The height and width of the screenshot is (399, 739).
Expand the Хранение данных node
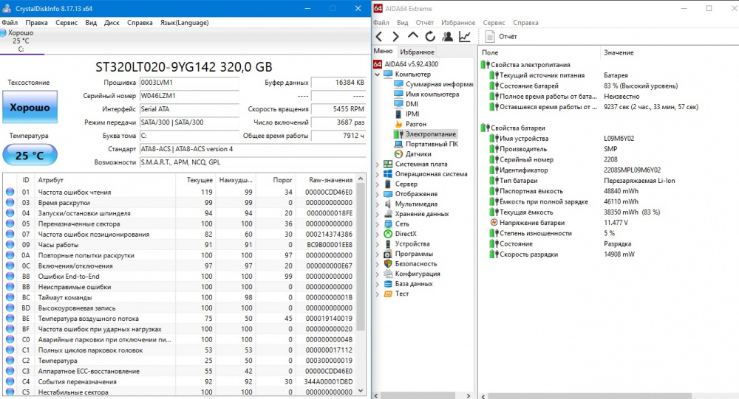pyautogui.click(x=377, y=214)
